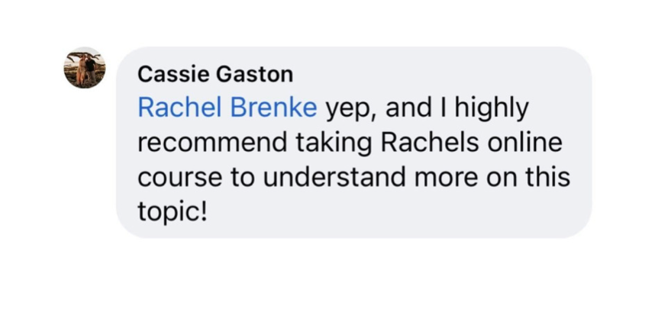Click the word "yep" in the comment

351,110
